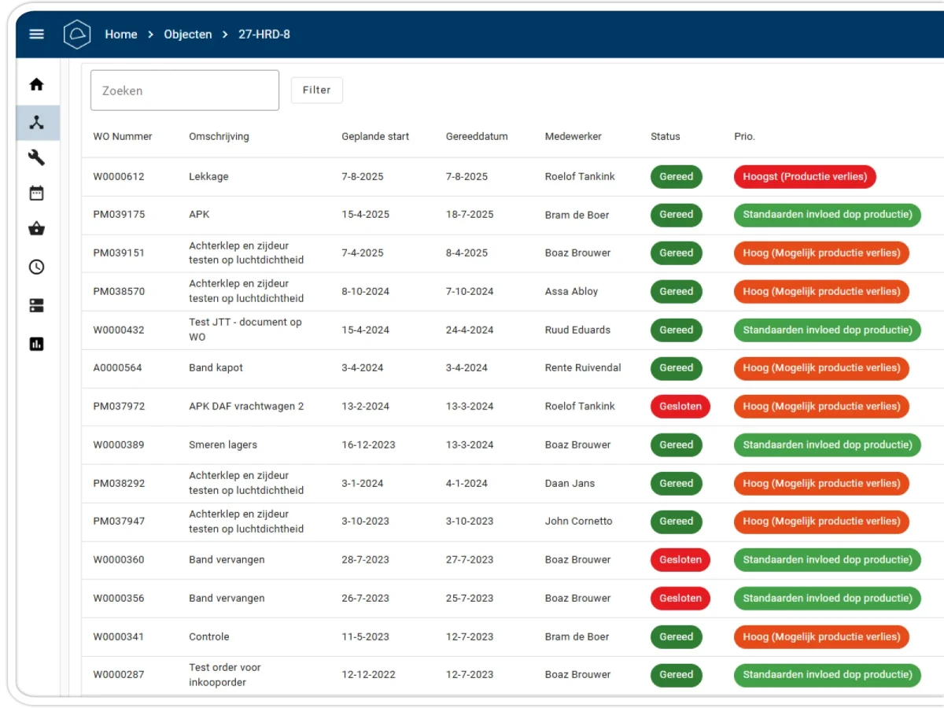Open the home icon in sidebar

36,84
